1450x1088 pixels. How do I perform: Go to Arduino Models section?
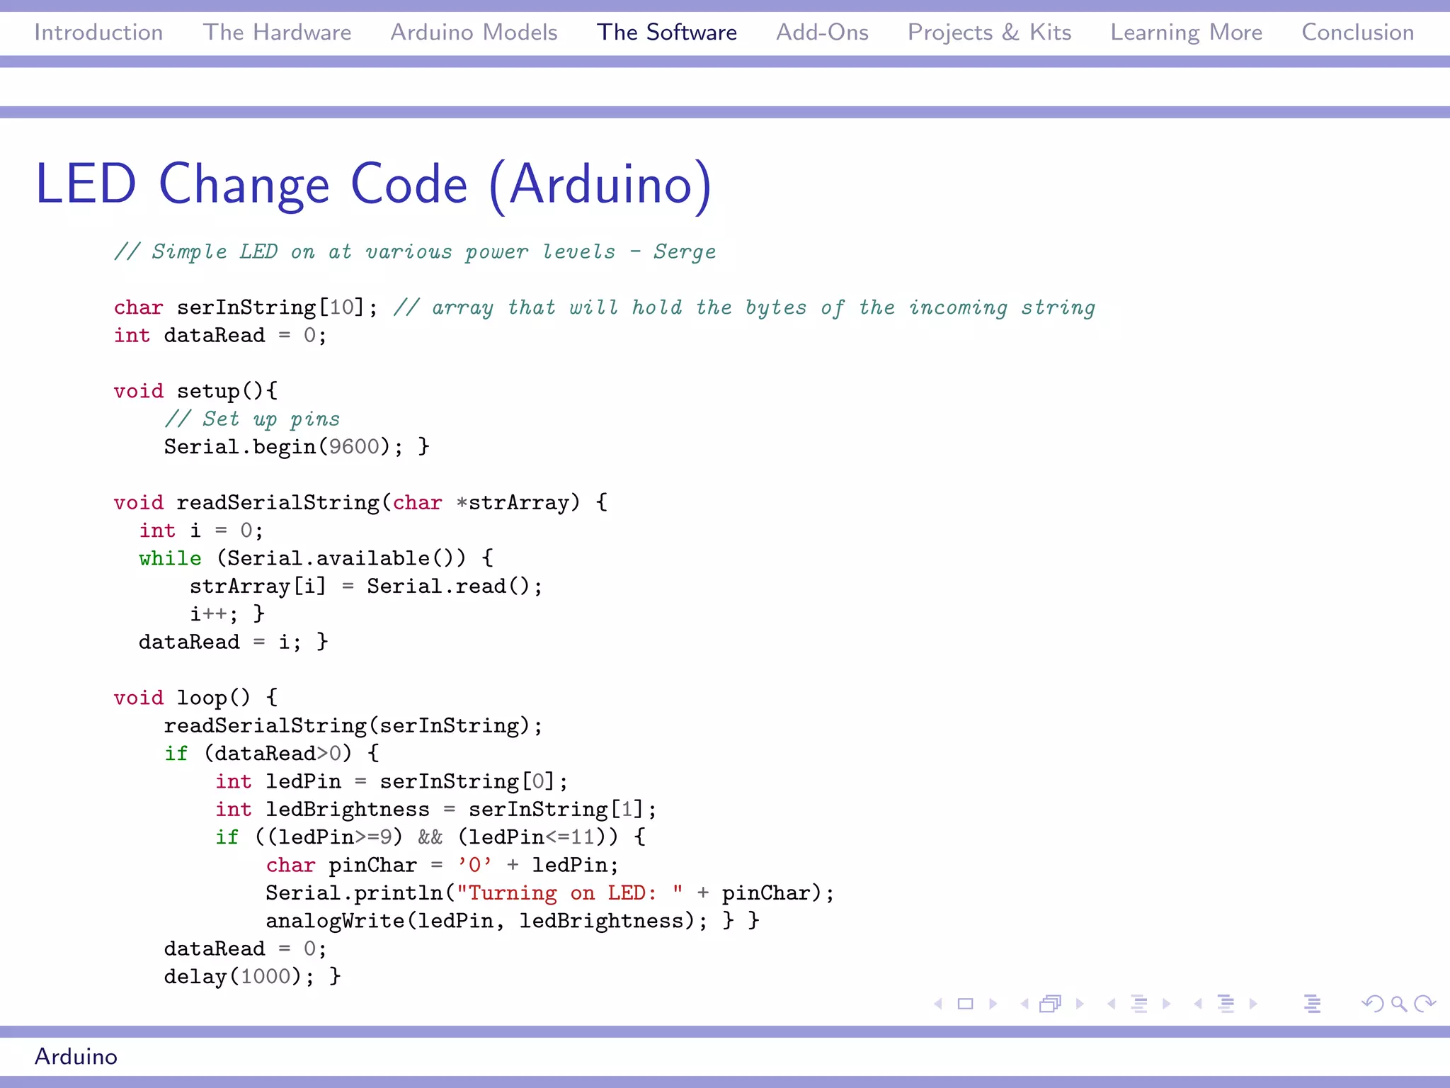click(x=474, y=33)
